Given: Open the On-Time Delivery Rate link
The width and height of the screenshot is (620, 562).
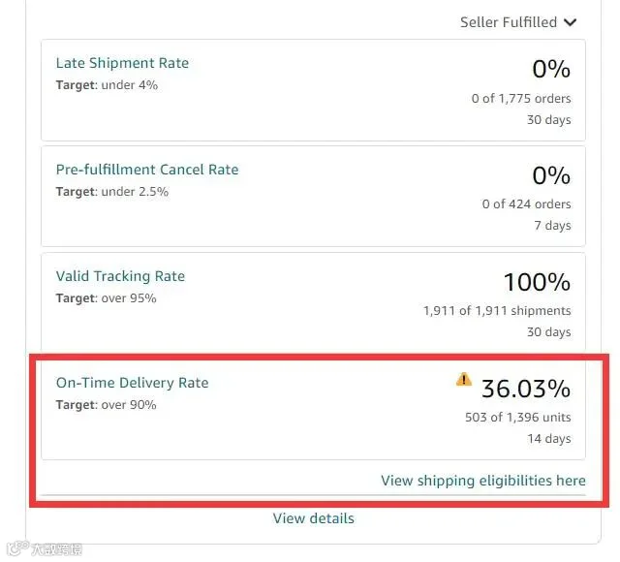Looking at the screenshot, I should coord(132,383).
